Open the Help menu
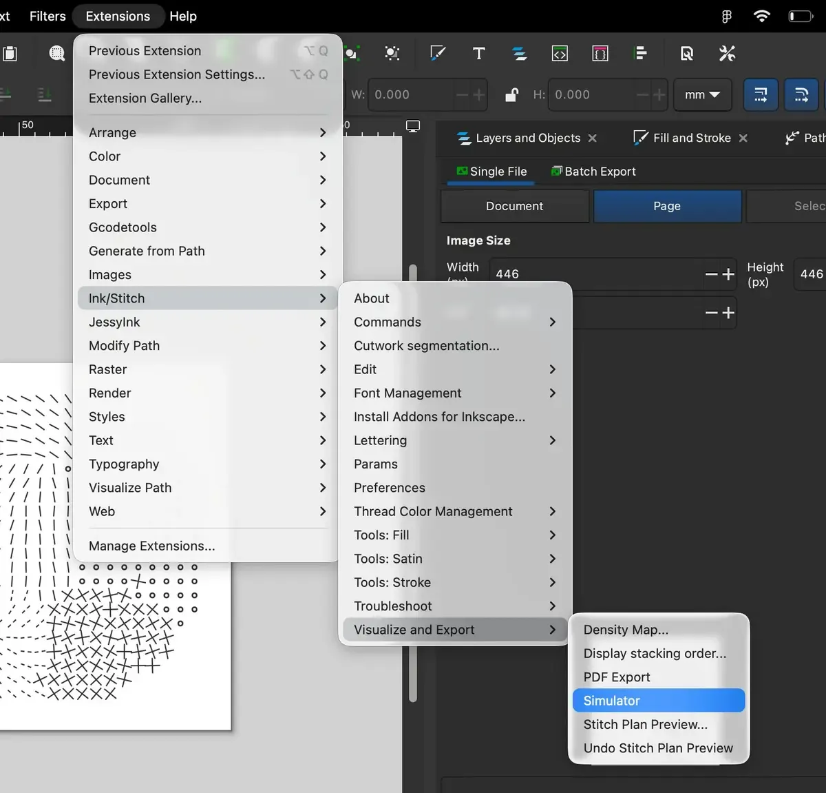 point(183,16)
